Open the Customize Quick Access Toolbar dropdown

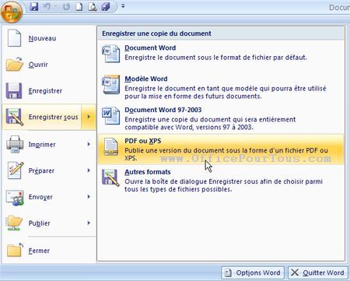123,5
